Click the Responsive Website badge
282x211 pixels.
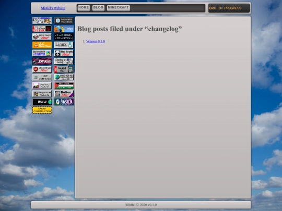point(42,94)
